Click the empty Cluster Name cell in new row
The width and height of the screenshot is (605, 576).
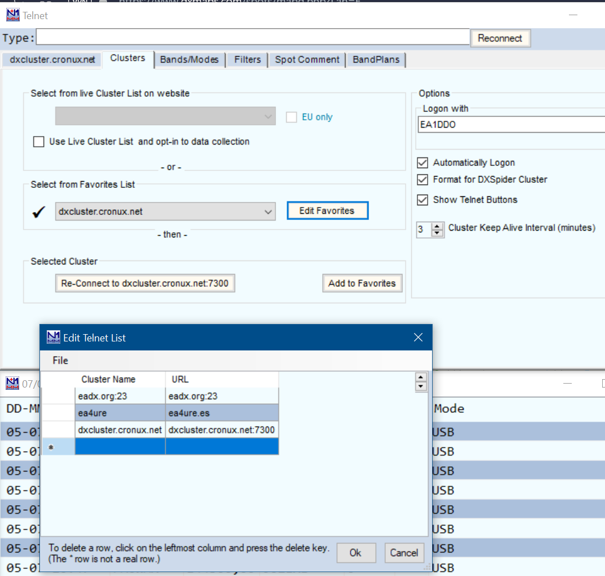pyautogui.click(x=120, y=447)
